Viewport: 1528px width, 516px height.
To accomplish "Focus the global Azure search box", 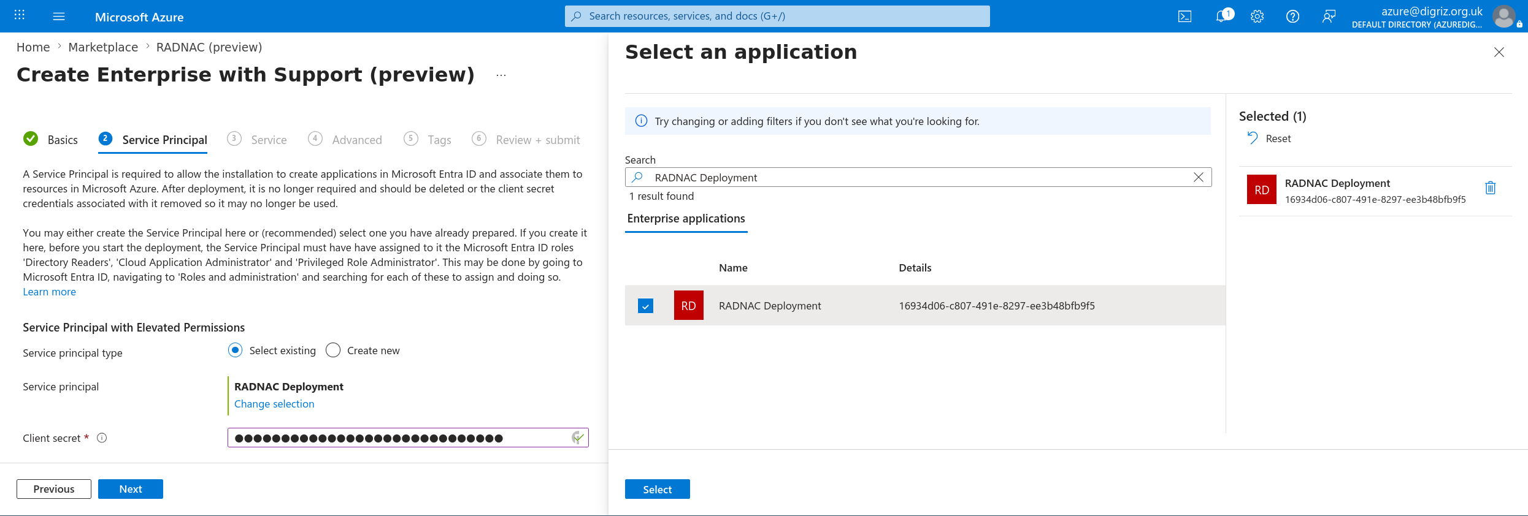I will (x=777, y=17).
